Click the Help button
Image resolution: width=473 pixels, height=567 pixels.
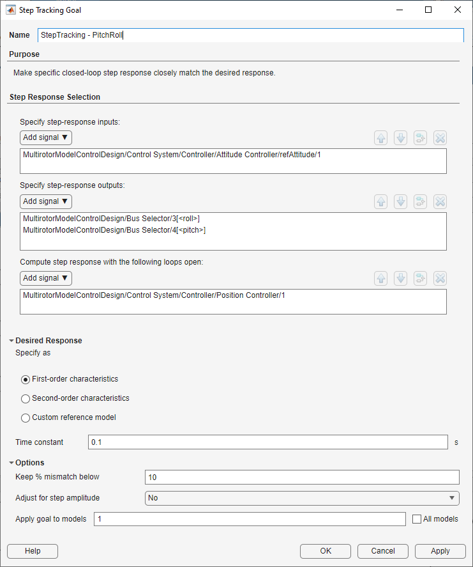[x=33, y=551]
